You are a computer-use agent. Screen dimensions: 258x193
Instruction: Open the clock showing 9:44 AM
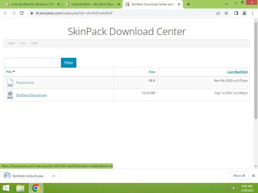[x=247, y=188]
